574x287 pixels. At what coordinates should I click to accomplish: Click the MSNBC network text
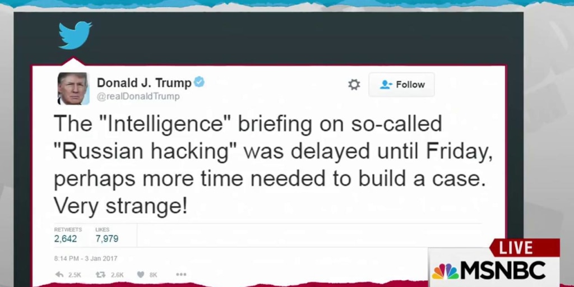tap(503, 271)
